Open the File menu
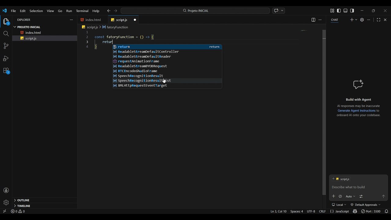Screen dimensions: 391x220 (x=13, y=11)
